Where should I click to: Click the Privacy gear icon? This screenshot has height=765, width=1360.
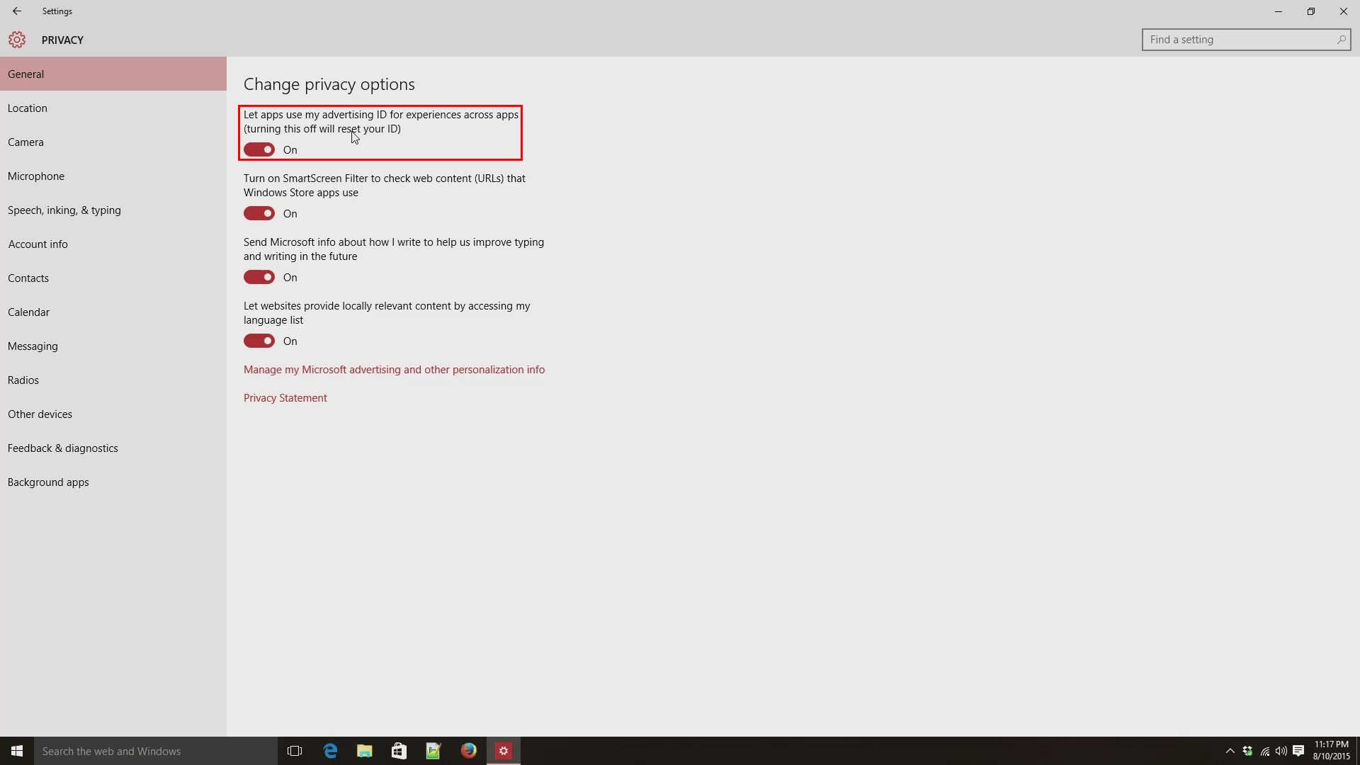[17, 40]
